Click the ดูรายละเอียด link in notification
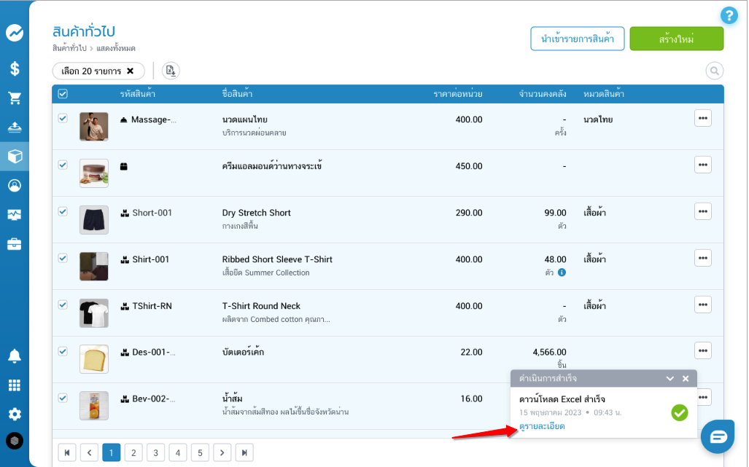This screenshot has height=467, width=749. (542, 426)
